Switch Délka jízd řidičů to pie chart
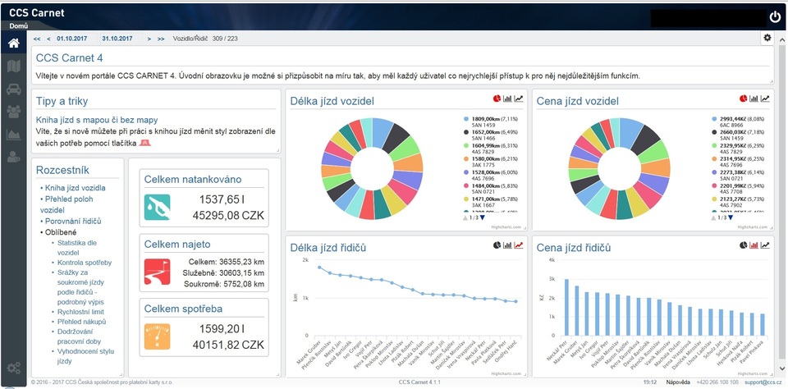Screen dimensions: 788x389 [497, 245]
